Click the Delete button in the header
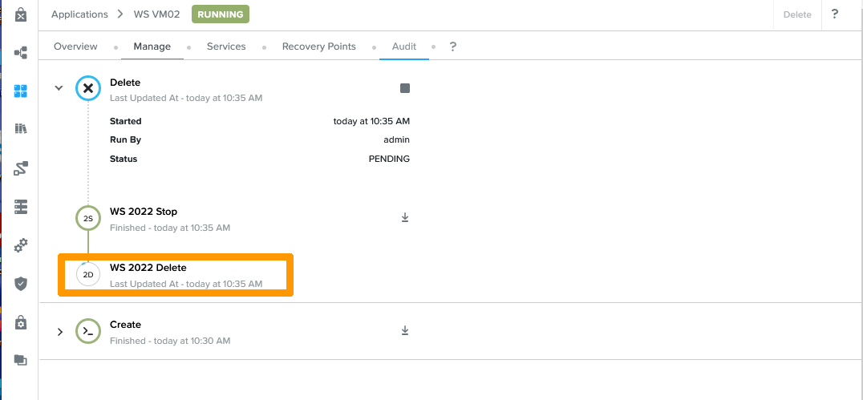Viewport: 863px width, 400px height. coord(797,14)
